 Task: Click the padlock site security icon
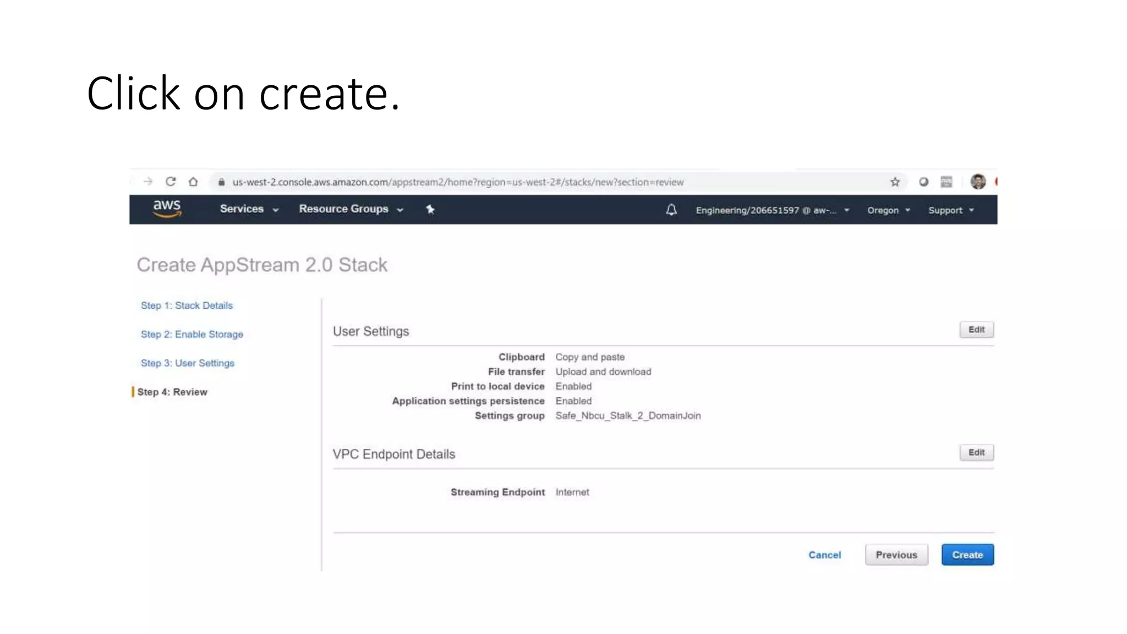[221, 182]
